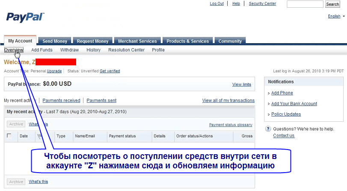Click the Name/Email column header
Screen dimensions: 347x191
[x=85, y=136]
